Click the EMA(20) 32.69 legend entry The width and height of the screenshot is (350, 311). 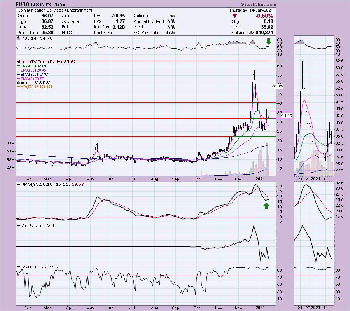pos(31,66)
